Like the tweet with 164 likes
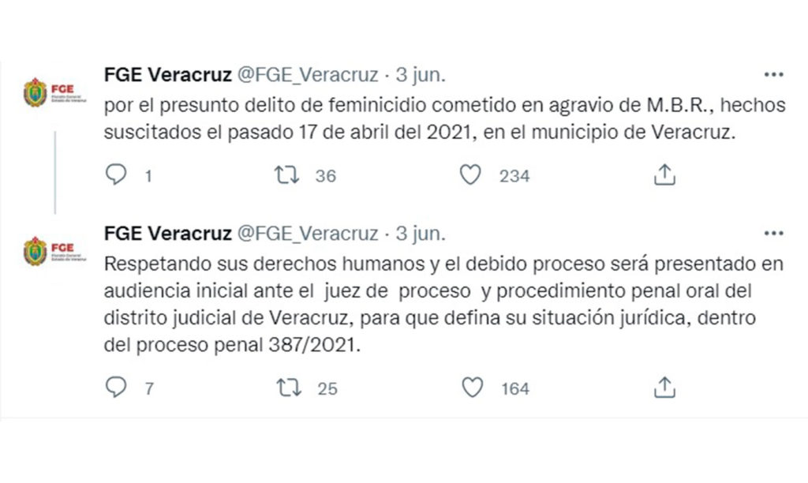808x483 pixels. 472,388
